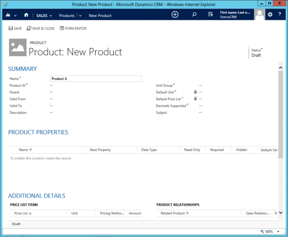Open zoom level 100% dropdown arrow
The width and height of the screenshot is (288, 237).
(278, 232)
